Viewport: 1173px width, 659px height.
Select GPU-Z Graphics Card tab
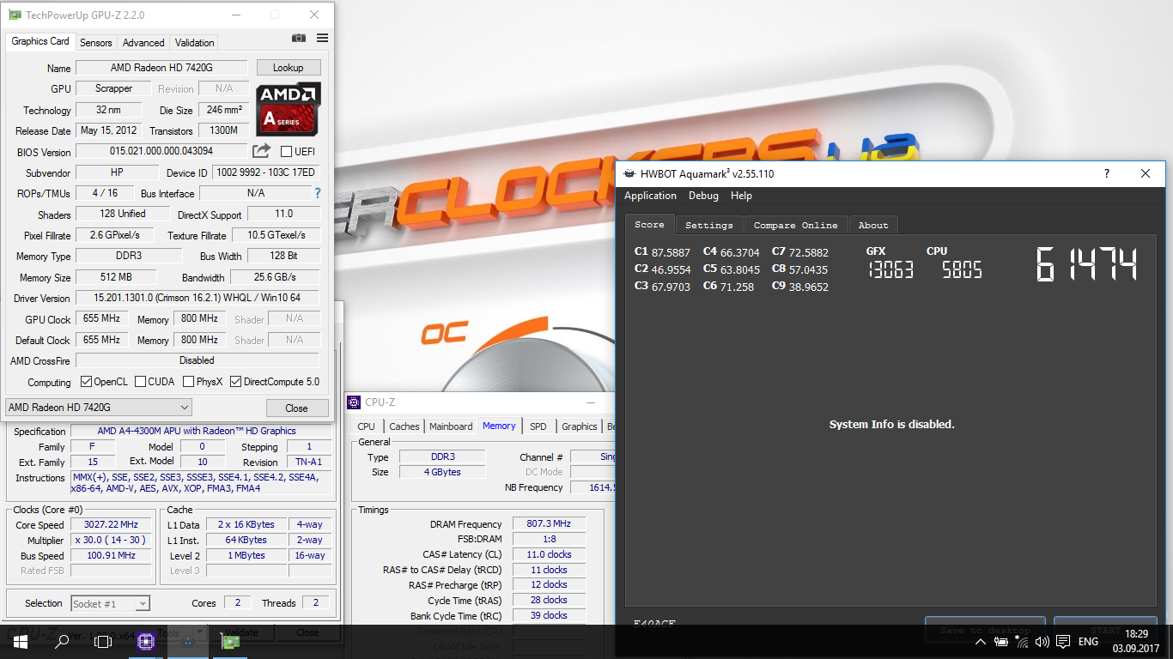point(40,41)
